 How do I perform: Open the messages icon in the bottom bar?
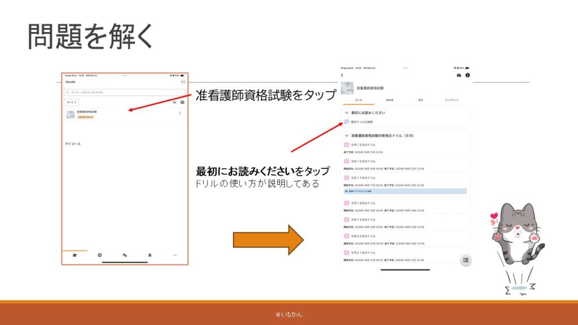(x=125, y=255)
